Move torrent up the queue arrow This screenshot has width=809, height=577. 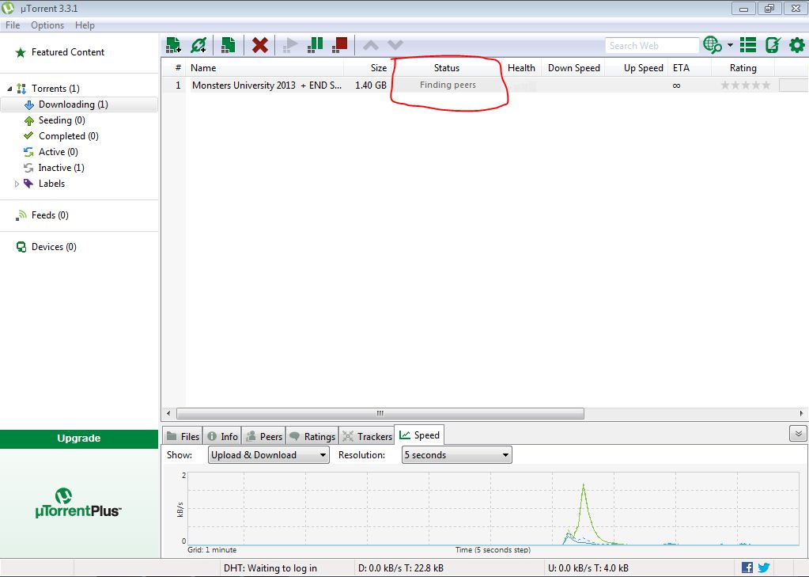point(370,45)
